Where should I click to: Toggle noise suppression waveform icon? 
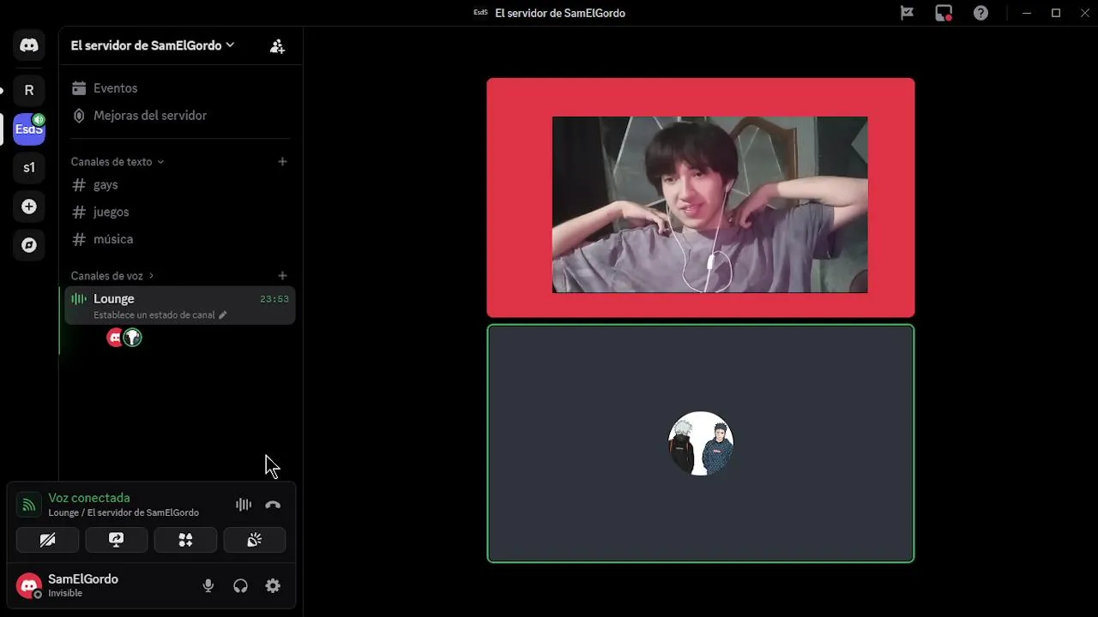244,505
